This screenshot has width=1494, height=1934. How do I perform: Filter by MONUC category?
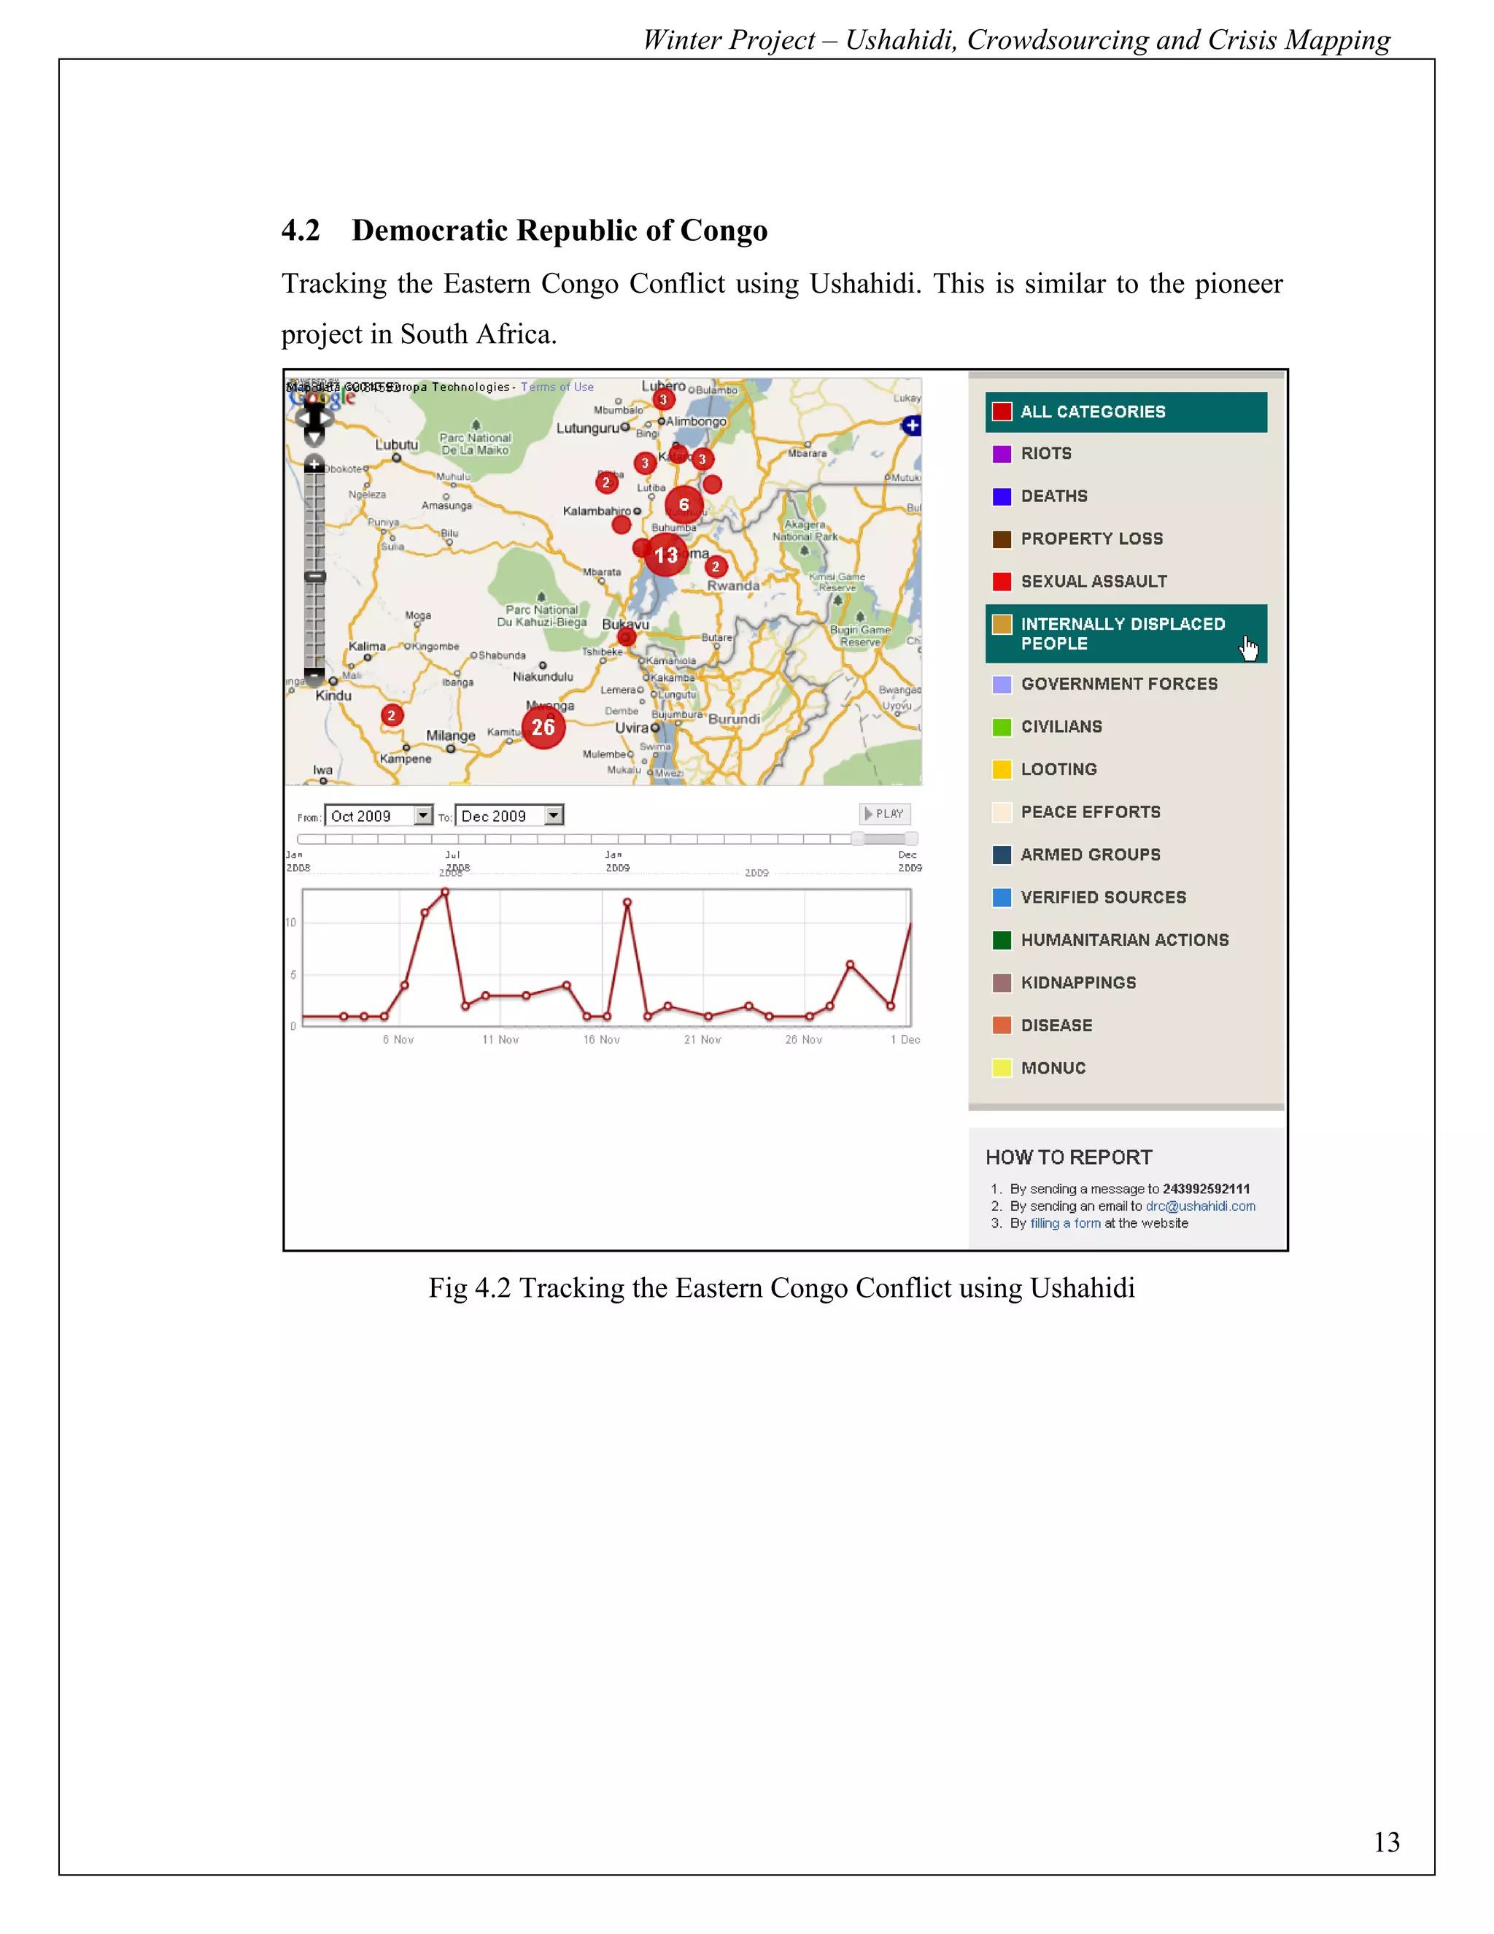pyautogui.click(x=1126, y=1068)
